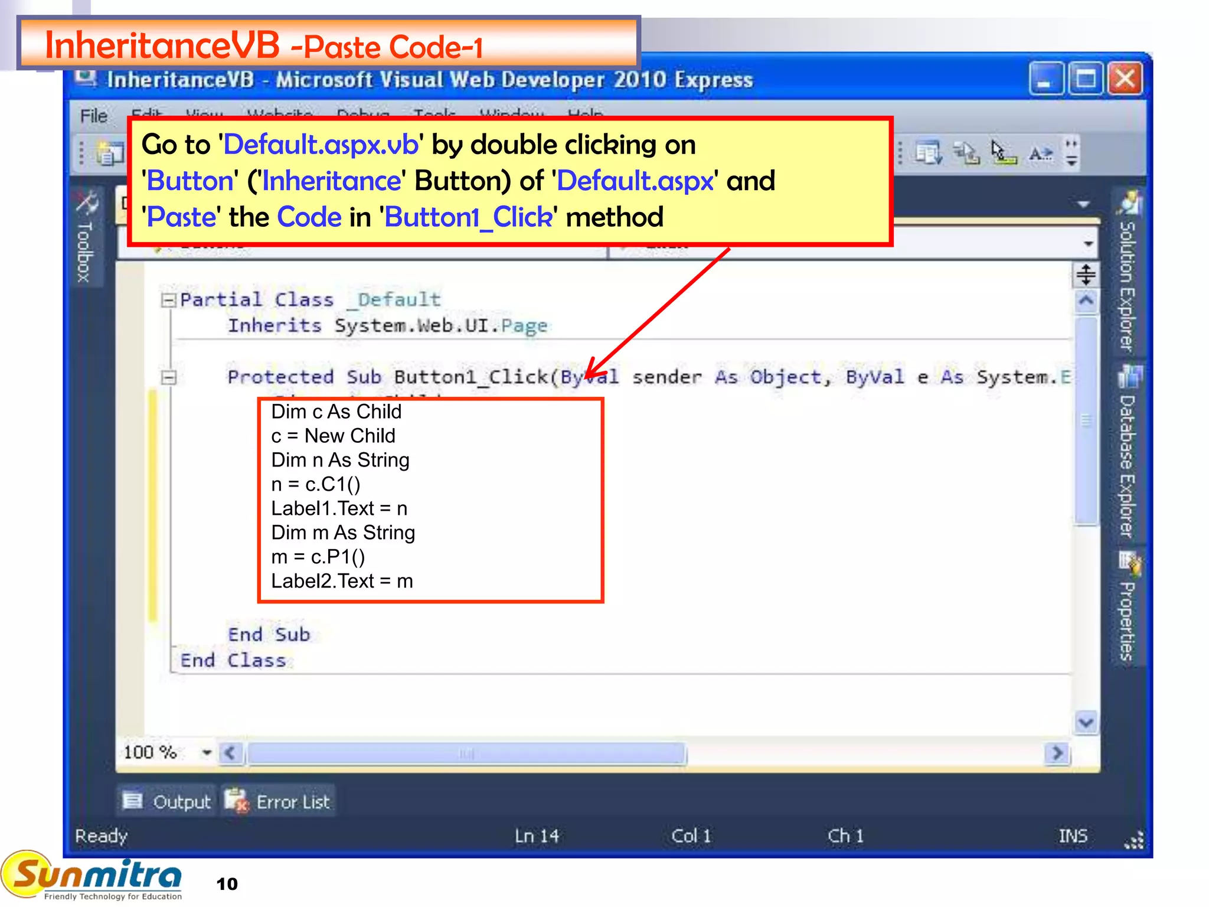This screenshot has width=1209, height=907.
Task: Click the first toolbar icon right of callout
Action: point(929,153)
